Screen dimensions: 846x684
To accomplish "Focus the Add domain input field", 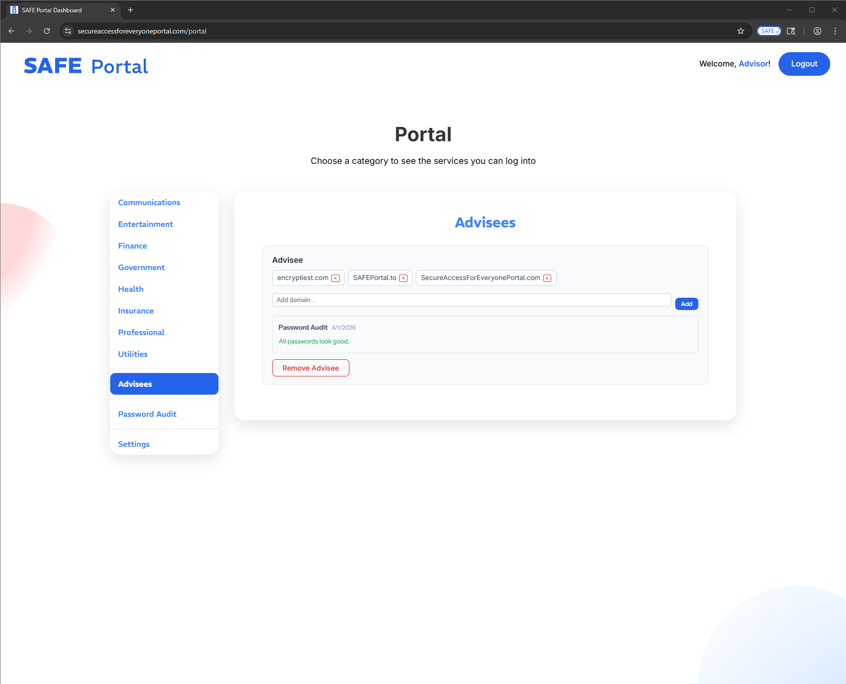I will [x=471, y=300].
